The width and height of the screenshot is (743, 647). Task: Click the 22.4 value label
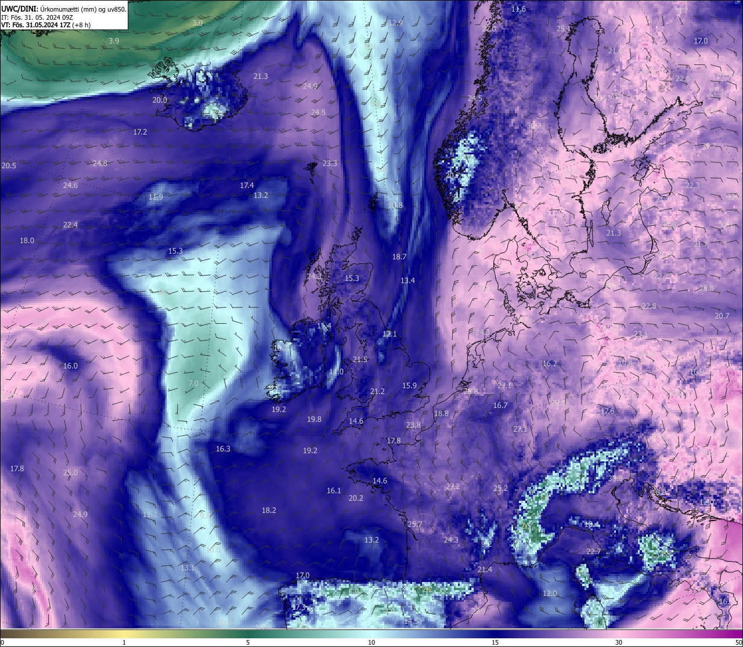70,225
